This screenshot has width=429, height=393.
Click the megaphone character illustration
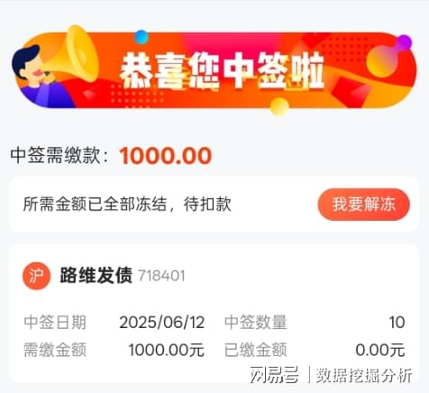(56, 68)
